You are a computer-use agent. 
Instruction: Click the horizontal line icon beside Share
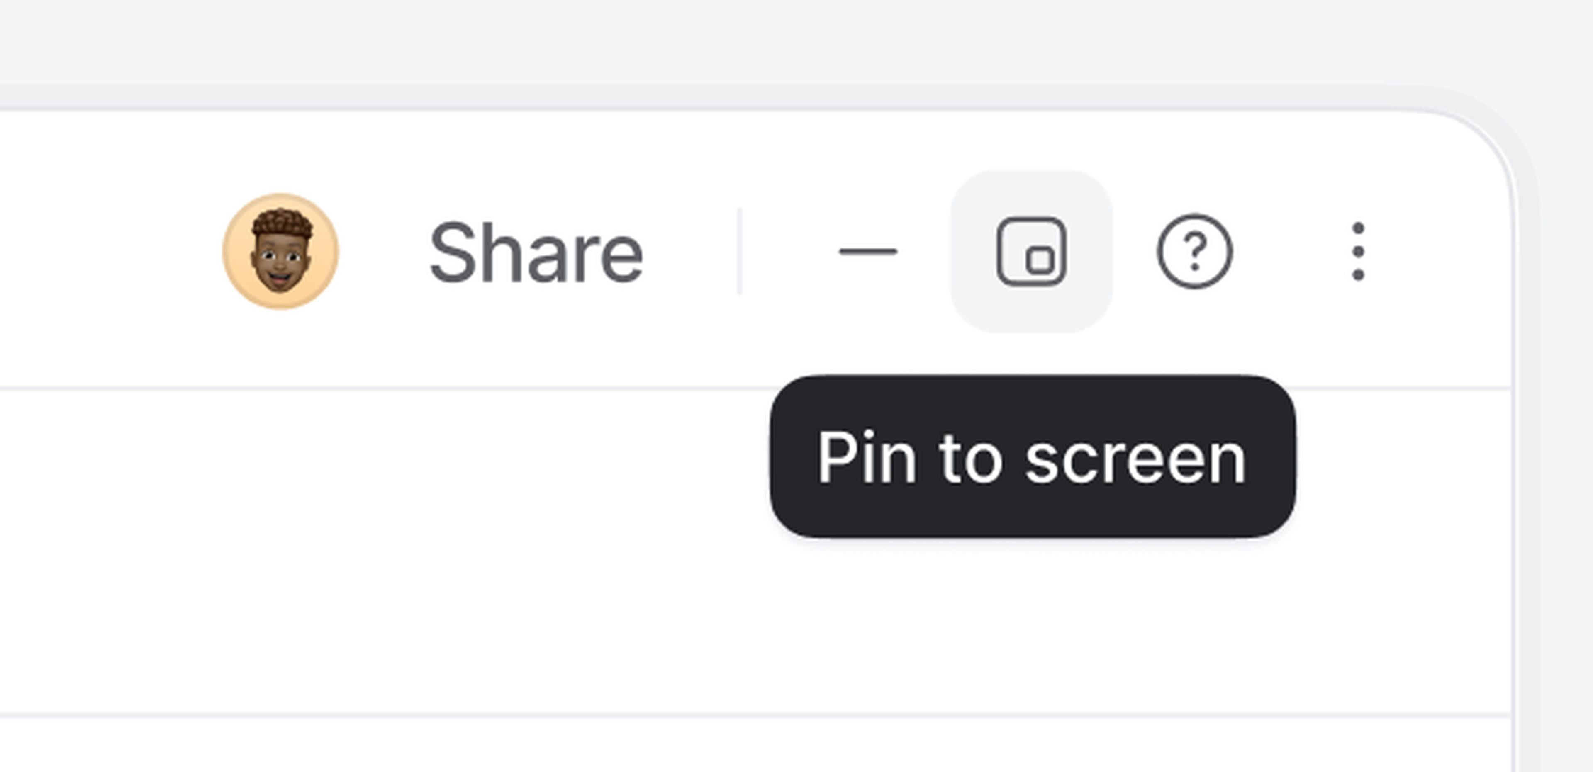(x=867, y=252)
